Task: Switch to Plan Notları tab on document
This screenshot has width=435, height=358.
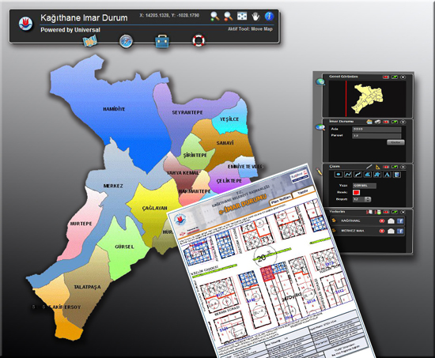Action: click(281, 199)
